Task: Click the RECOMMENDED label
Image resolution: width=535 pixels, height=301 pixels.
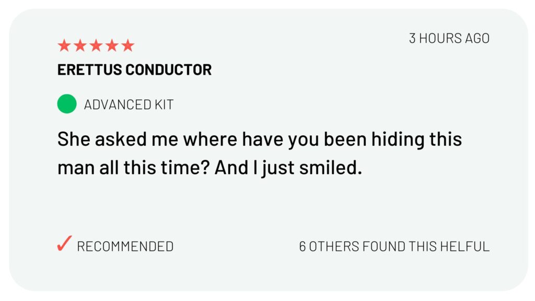Action: pos(125,246)
